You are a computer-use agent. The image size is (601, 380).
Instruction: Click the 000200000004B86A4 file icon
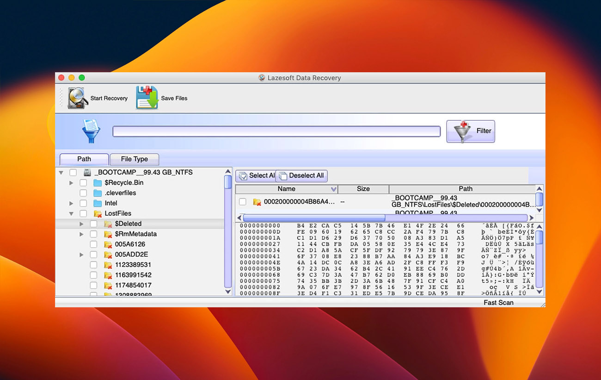coord(257,202)
